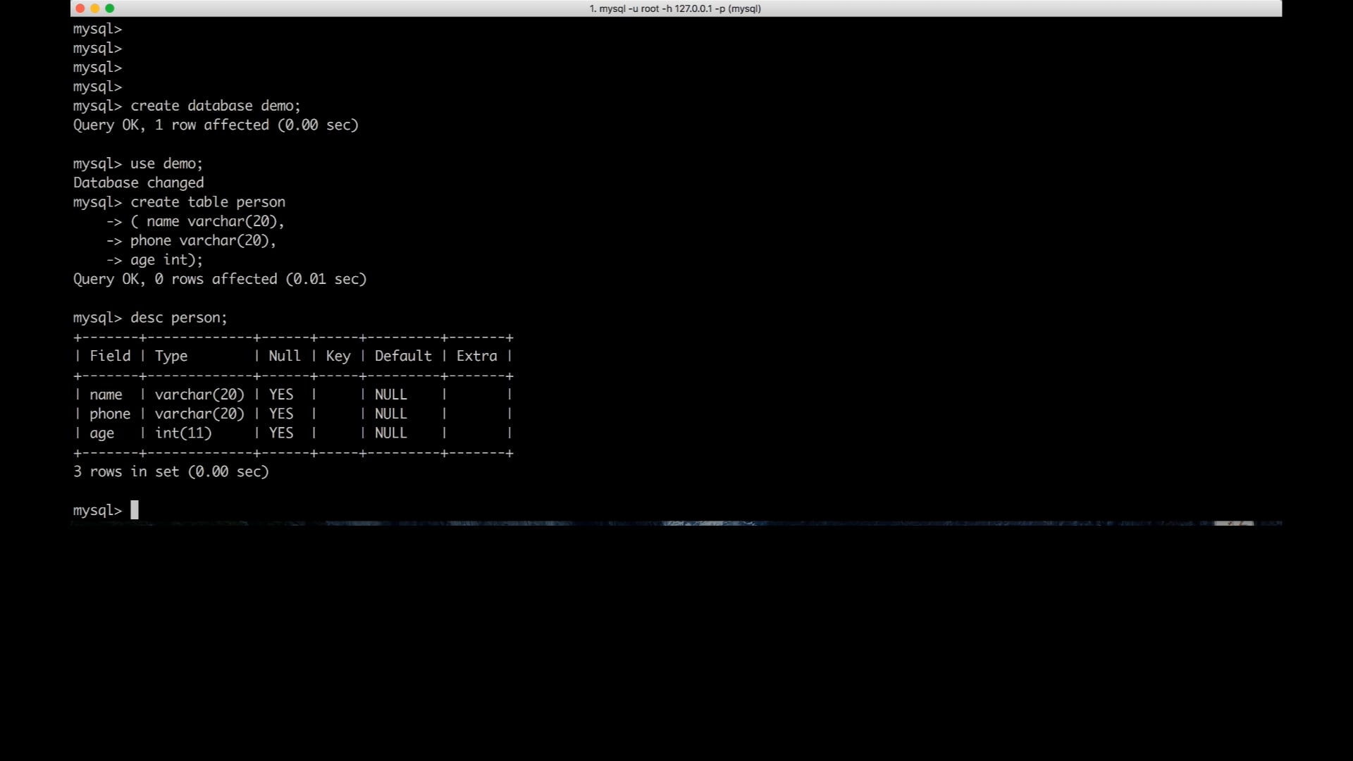
Task: Click the Field column header
Action: point(110,356)
